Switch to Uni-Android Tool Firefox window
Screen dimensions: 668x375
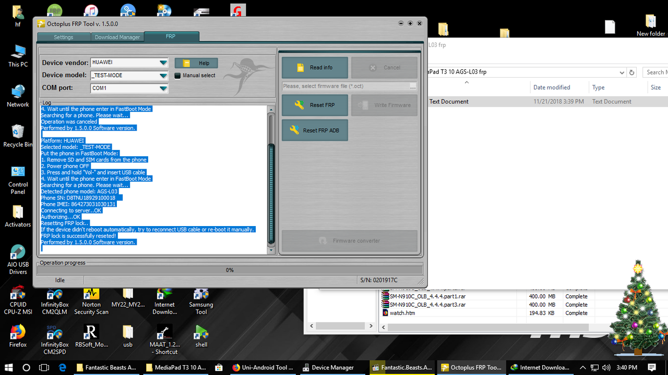click(264, 367)
